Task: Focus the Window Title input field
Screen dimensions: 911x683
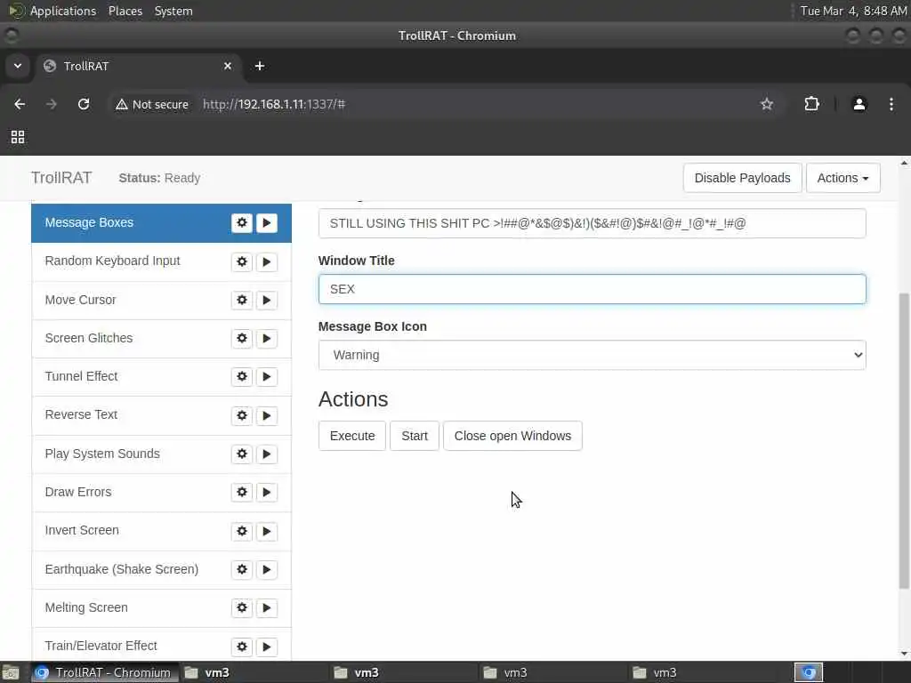Action: coord(592,289)
